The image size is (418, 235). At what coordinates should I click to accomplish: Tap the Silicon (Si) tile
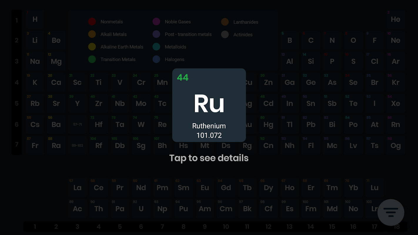[x=311, y=61]
